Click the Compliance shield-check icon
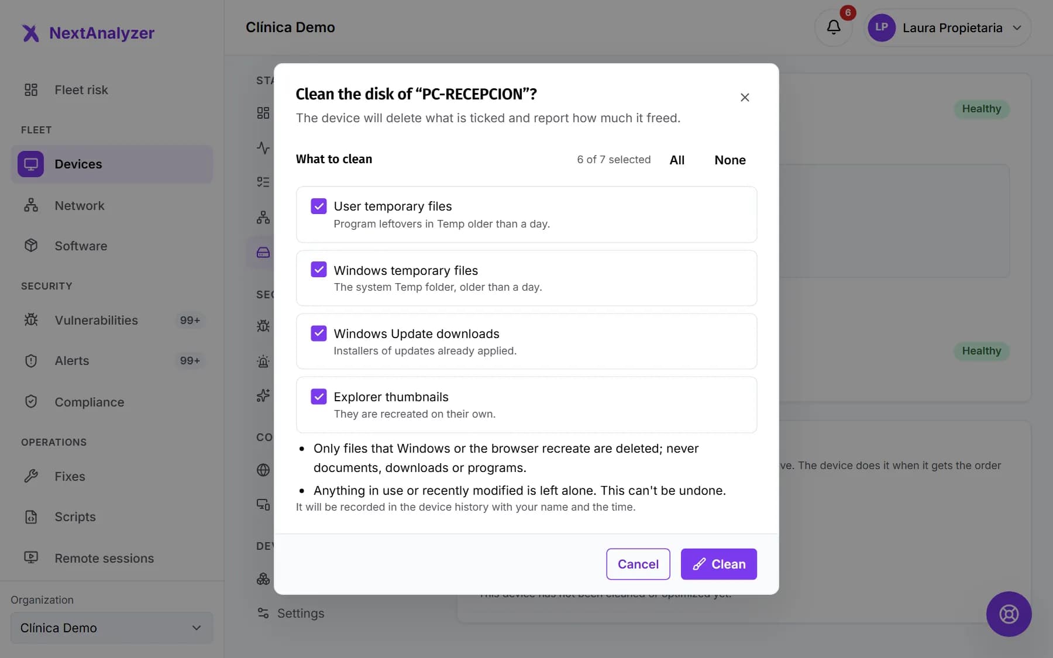The image size is (1053, 658). coord(31,402)
